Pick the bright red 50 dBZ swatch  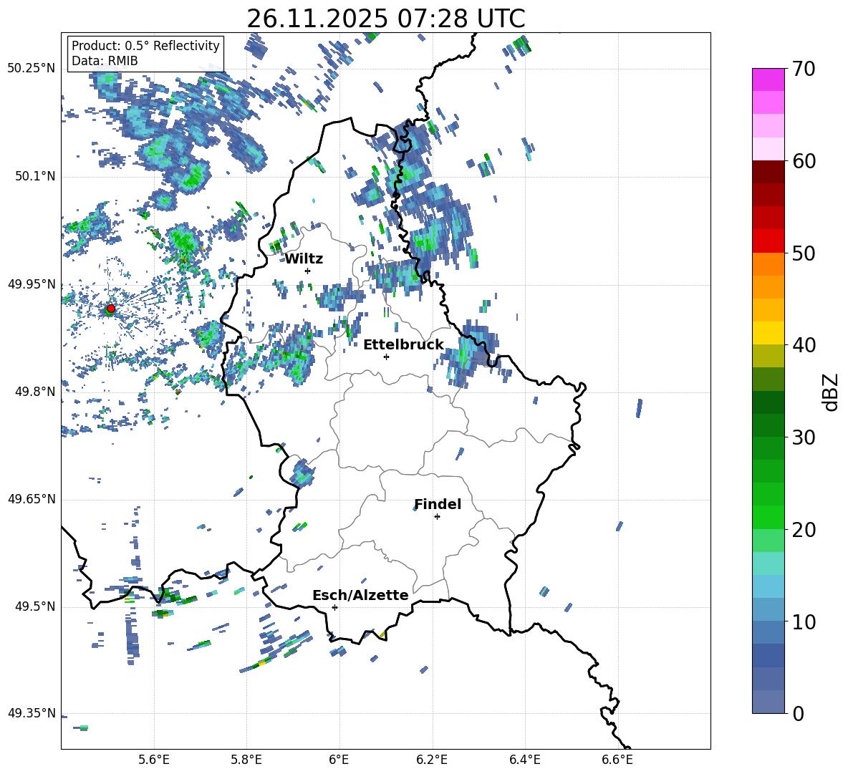pyautogui.click(x=768, y=241)
